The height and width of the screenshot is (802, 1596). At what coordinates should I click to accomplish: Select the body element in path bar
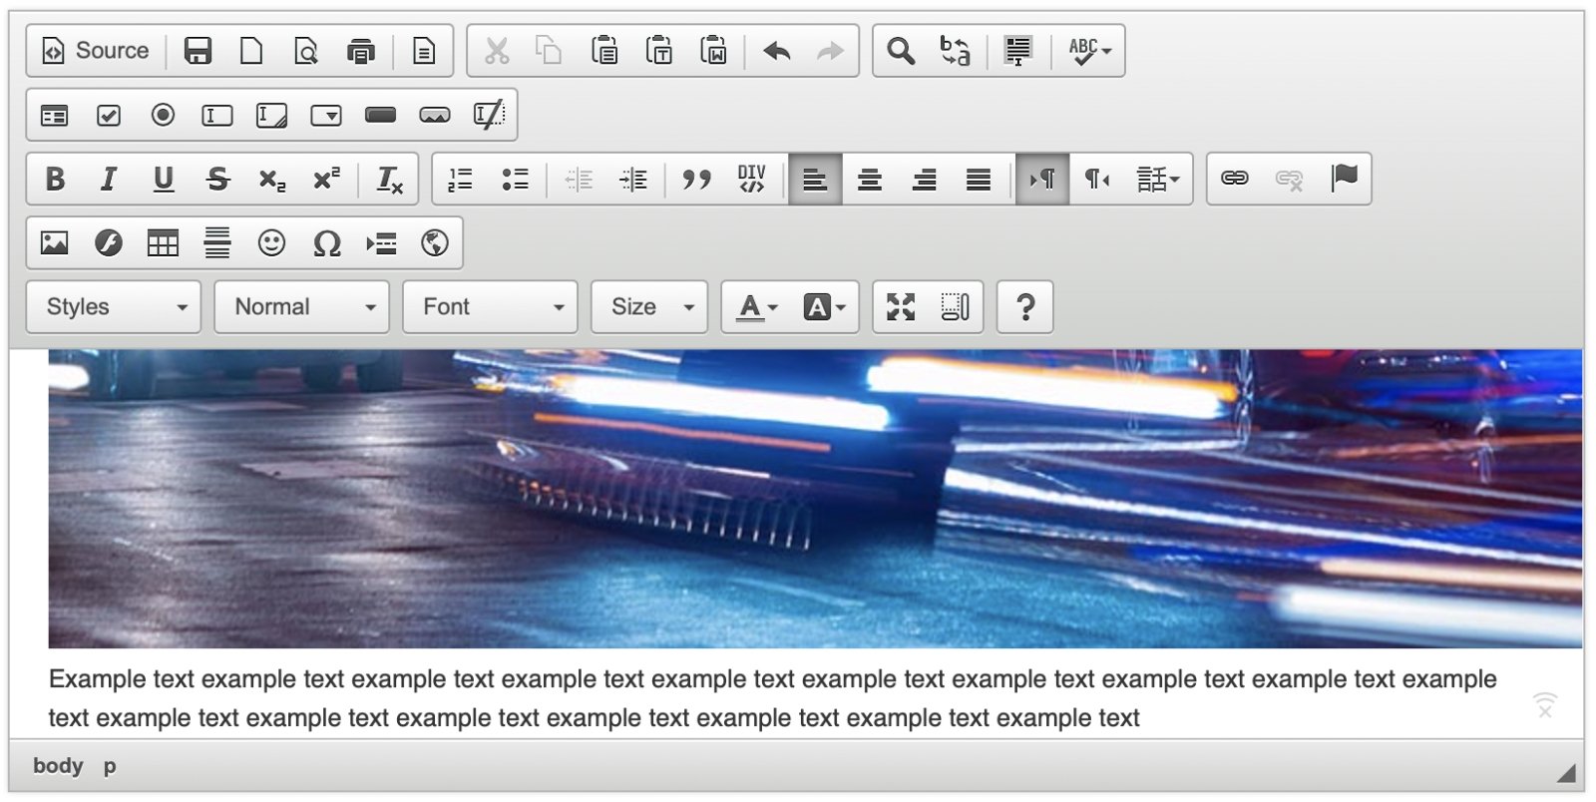(x=58, y=766)
